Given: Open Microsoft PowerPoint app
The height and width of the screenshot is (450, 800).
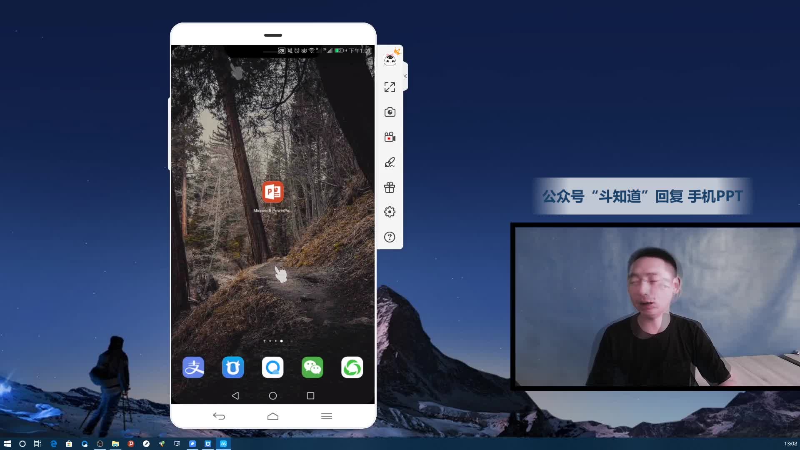Looking at the screenshot, I should tap(273, 192).
